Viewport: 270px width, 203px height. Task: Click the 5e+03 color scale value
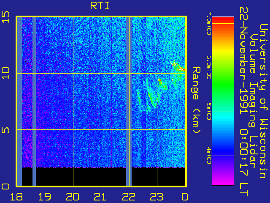pos(209,112)
